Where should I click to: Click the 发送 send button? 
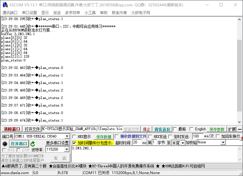[60, 158]
